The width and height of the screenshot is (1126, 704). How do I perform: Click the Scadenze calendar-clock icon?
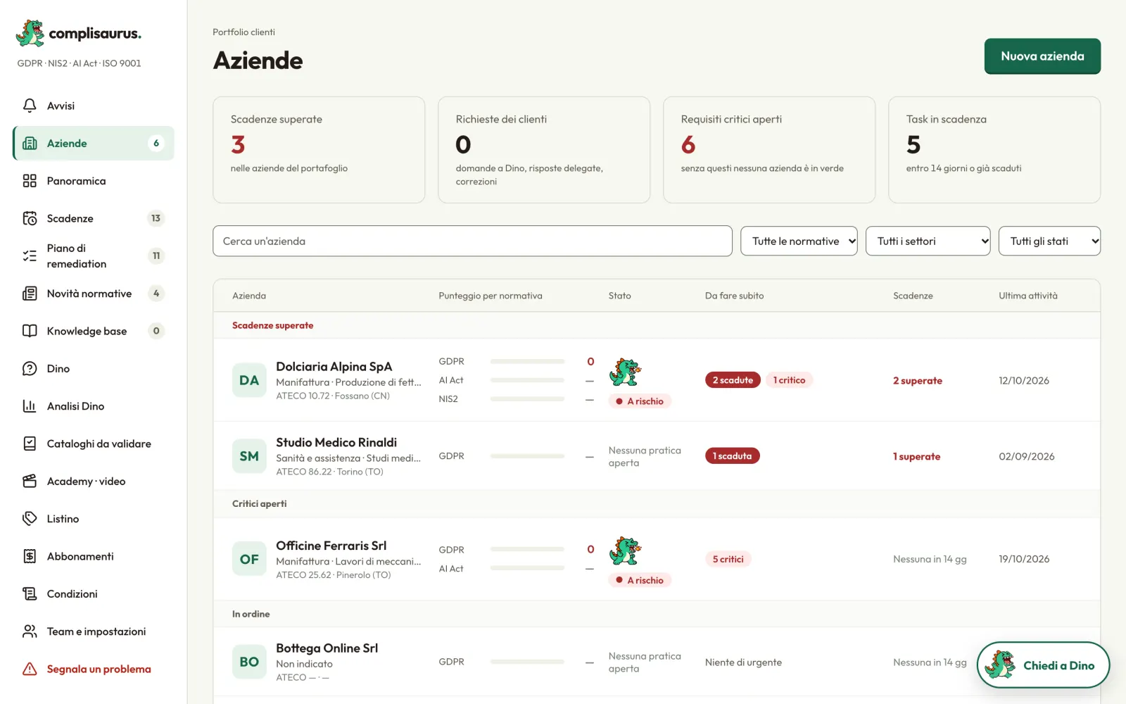(30, 218)
